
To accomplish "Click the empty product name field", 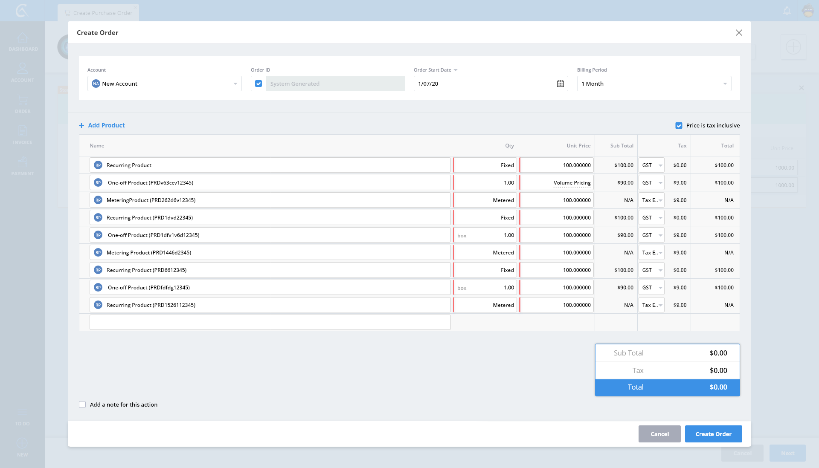I will [x=270, y=322].
